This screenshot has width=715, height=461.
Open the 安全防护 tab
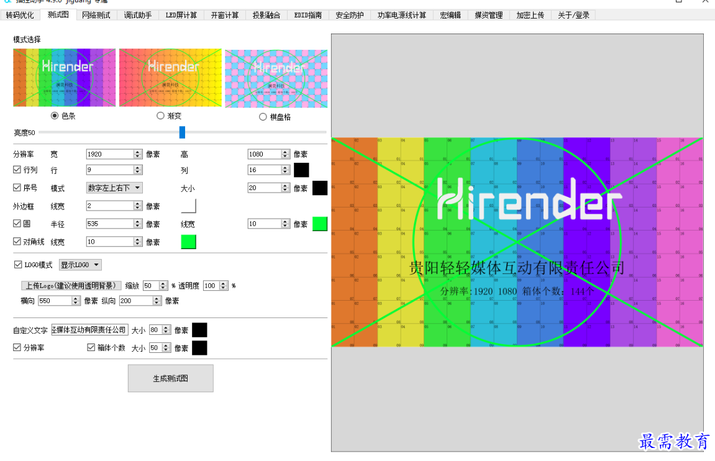[x=350, y=15]
